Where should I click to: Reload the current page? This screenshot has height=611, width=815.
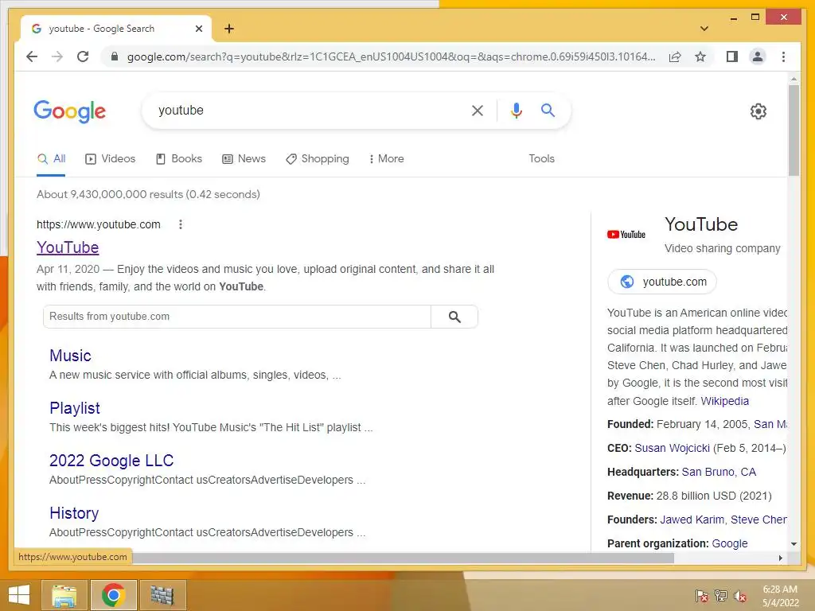pyautogui.click(x=83, y=56)
